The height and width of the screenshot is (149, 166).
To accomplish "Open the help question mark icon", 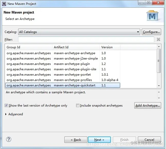I will 9,139.
